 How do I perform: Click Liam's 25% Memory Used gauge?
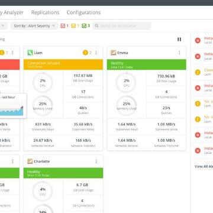pos(43,106)
